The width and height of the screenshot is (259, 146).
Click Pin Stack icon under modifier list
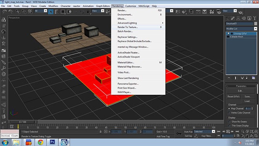tap(229, 78)
